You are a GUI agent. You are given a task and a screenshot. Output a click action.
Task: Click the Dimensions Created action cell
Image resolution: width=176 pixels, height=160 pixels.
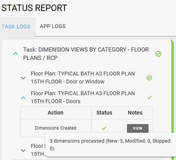(55, 128)
